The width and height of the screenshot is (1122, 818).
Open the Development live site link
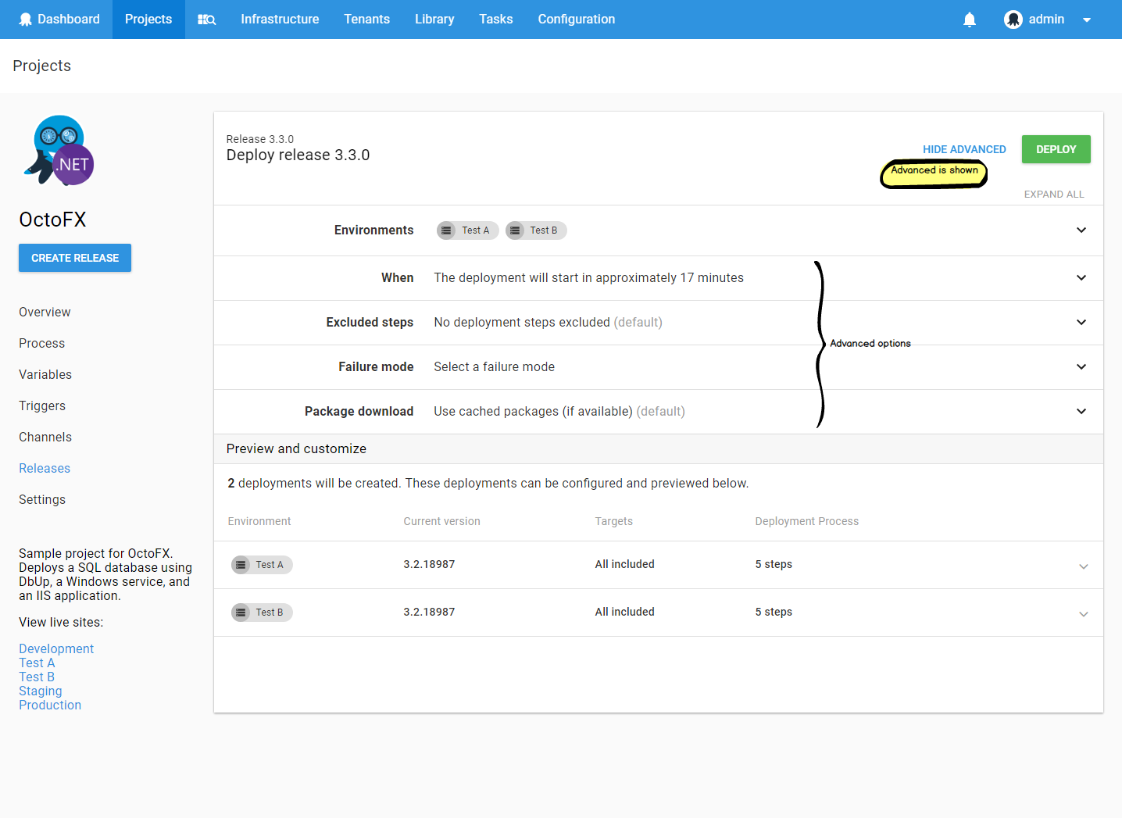(x=55, y=648)
